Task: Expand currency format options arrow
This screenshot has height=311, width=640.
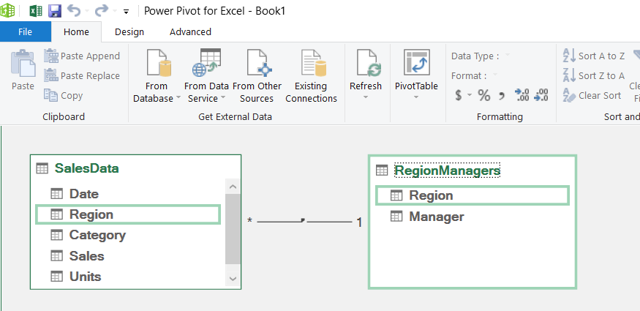Action: tap(470, 96)
